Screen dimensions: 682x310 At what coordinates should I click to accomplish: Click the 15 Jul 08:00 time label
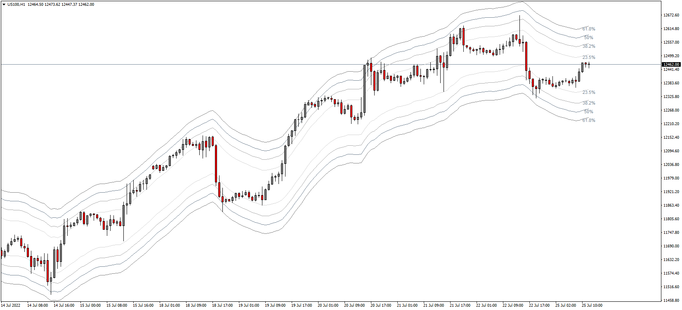(117, 305)
